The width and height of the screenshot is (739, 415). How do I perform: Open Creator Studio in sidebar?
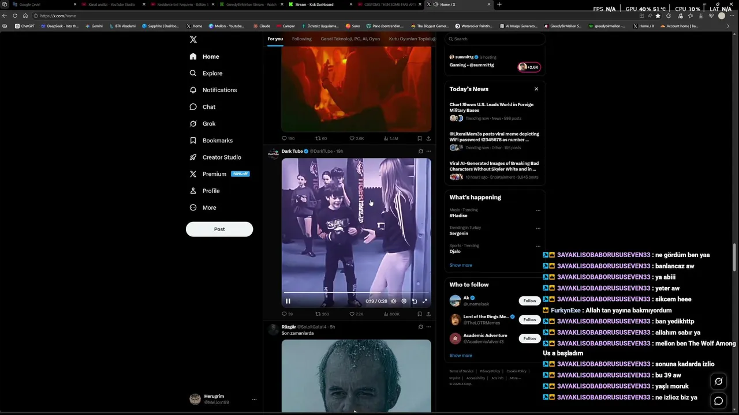point(215,157)
